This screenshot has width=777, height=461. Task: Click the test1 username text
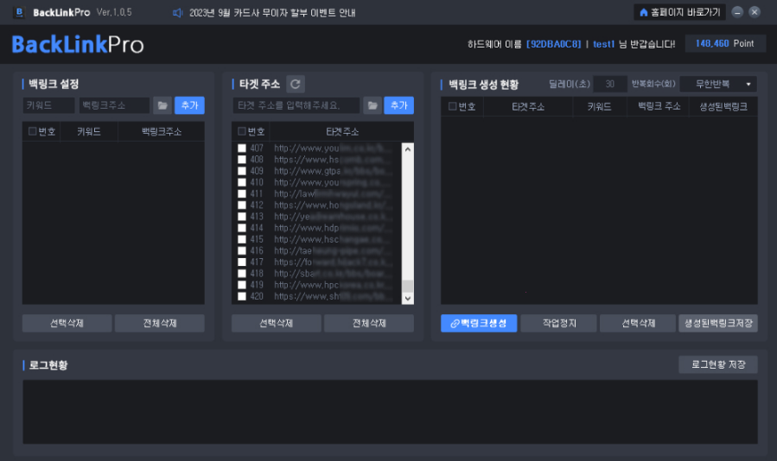[603, 44]
